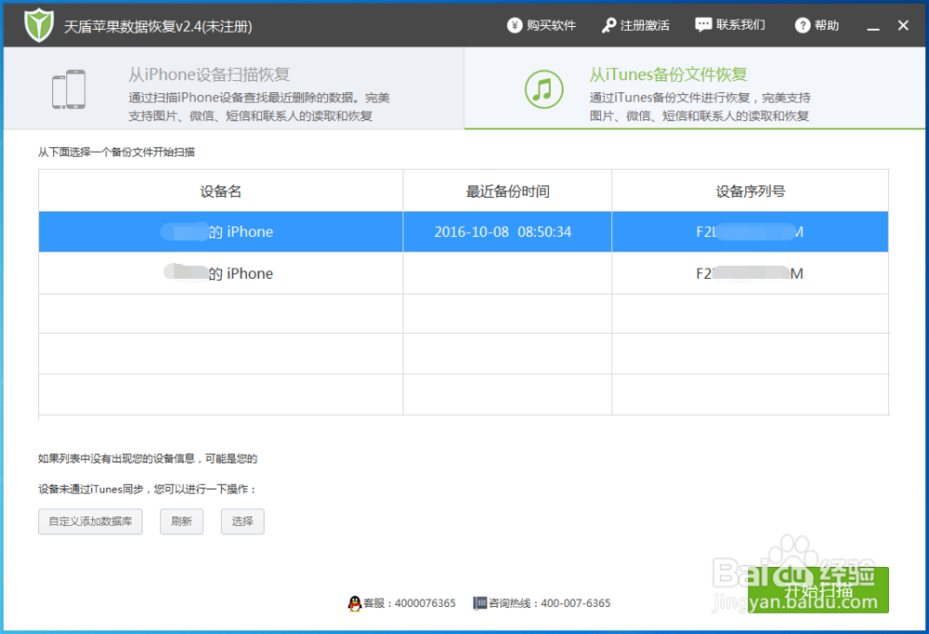
Task: Click the 购买软件 shopping cart icon
Action: [514, 25]
